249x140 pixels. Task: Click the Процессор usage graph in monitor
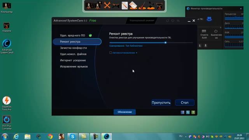(234, 18)
